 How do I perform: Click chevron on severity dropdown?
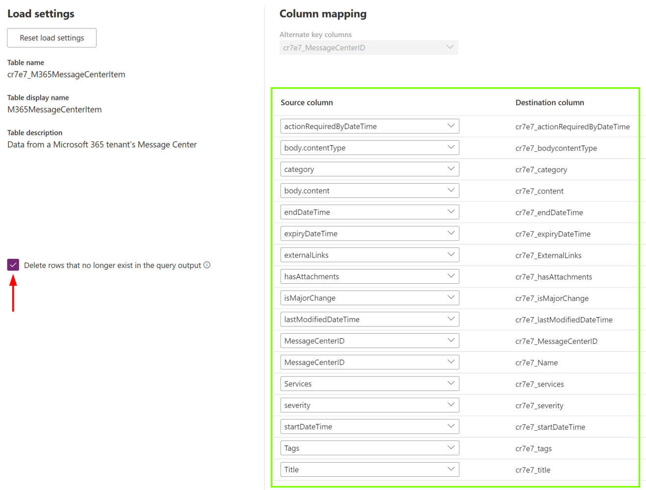[x=451, y=405]
